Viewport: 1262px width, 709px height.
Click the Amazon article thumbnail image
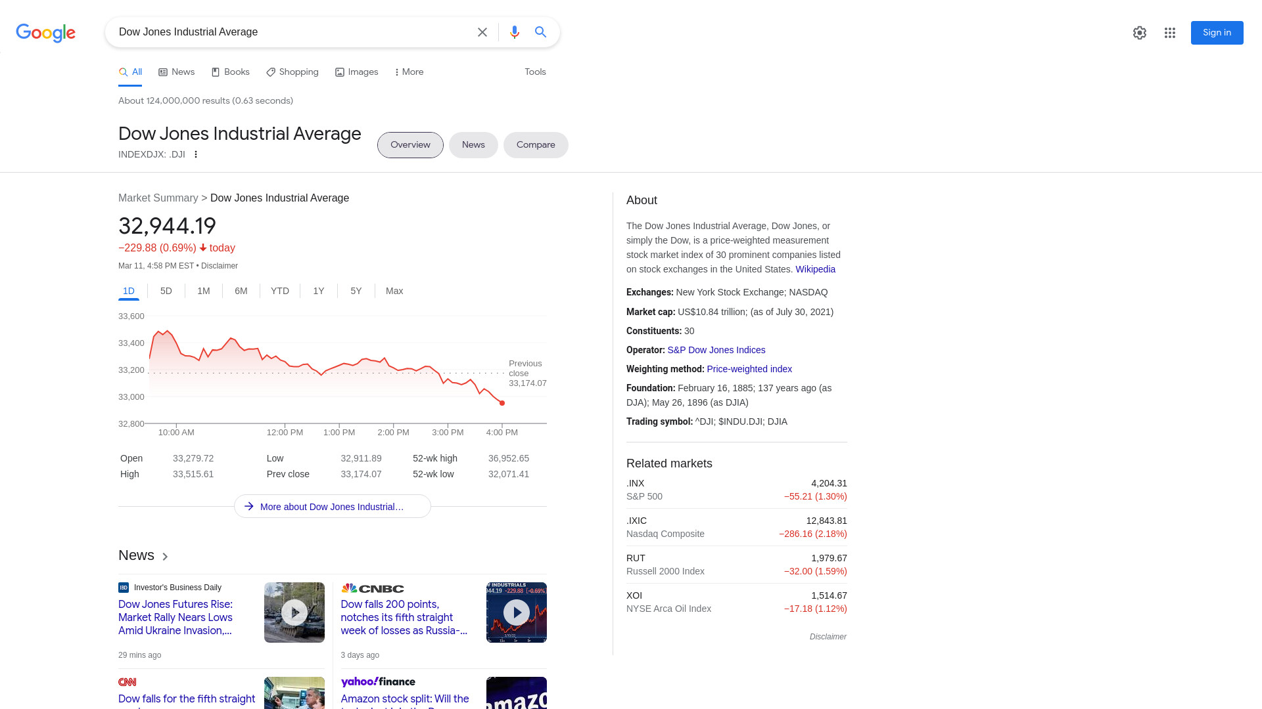[x=517, y=693]
